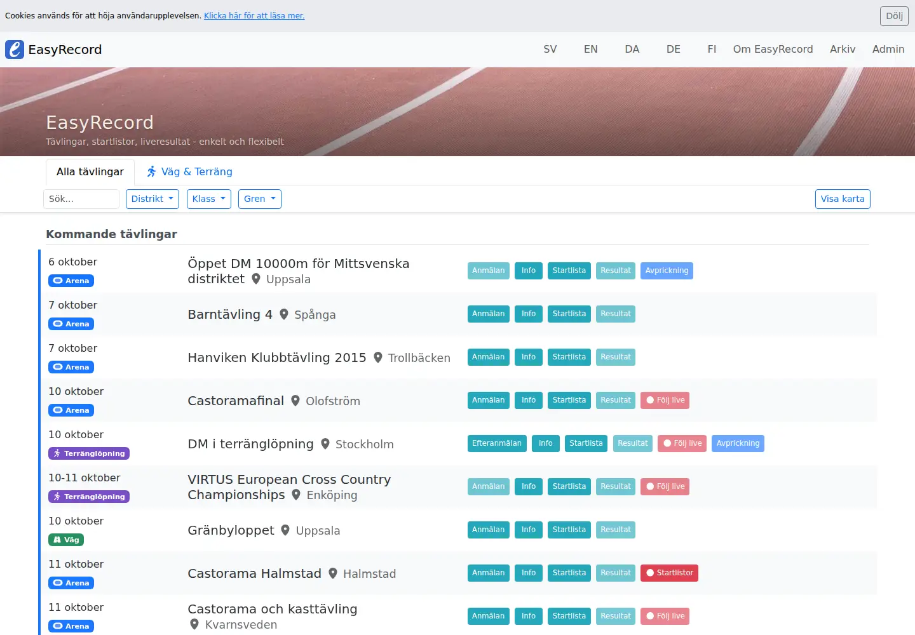This screenshot has width=915, height=635.
Task: Open Resultat for Gränbyloppet
Action: point(616,530)
